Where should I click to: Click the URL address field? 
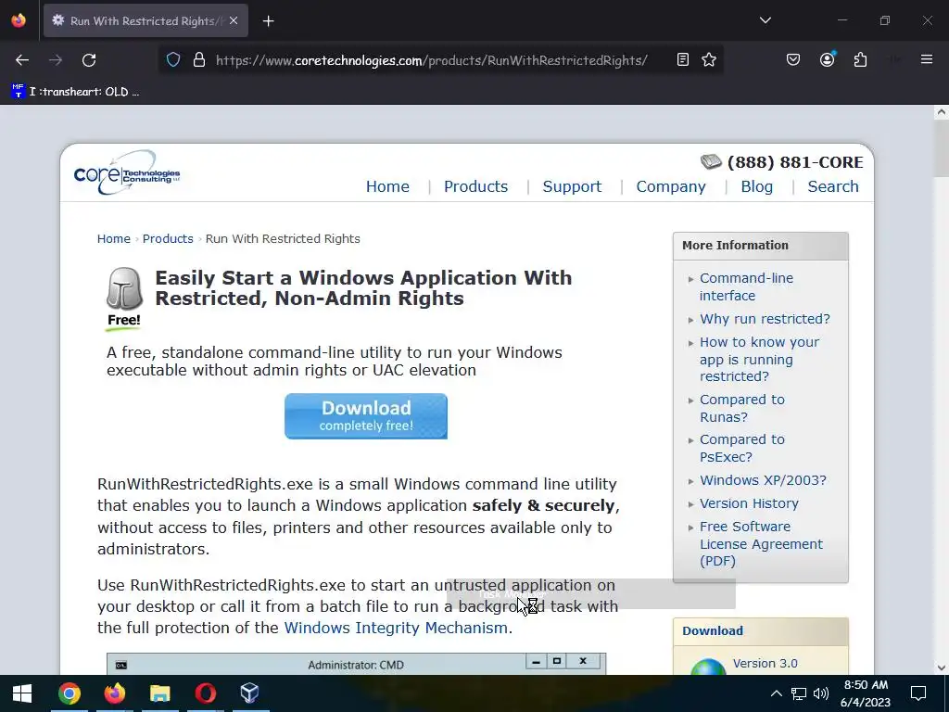431,60
